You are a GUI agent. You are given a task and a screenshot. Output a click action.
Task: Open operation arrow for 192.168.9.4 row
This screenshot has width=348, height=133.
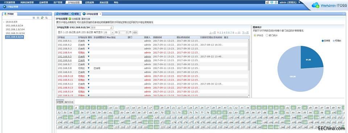pos(89,53)
